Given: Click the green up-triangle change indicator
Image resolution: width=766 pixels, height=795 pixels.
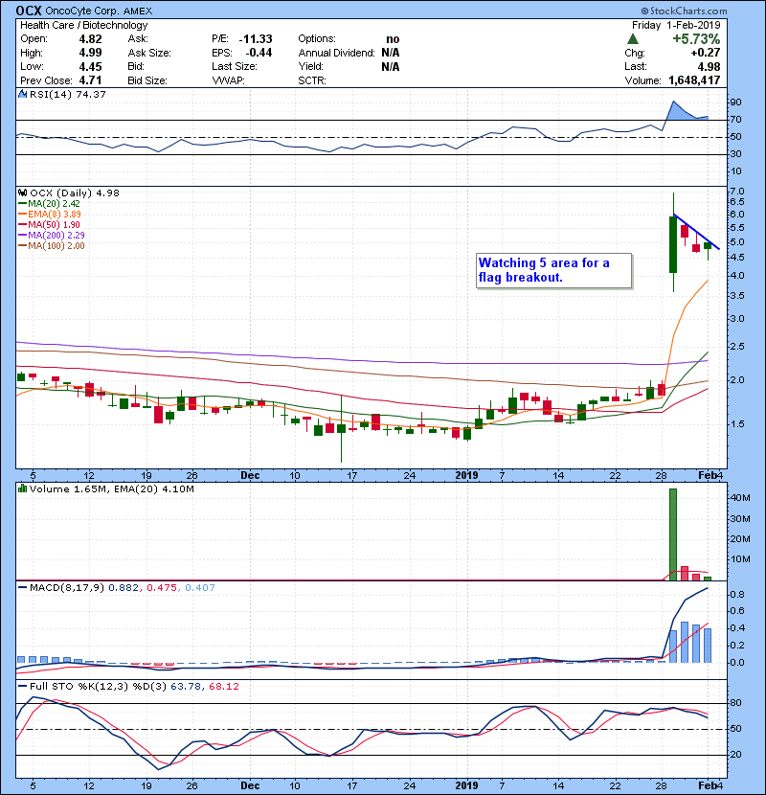Looking at the screenshot, I should point(632,38).
